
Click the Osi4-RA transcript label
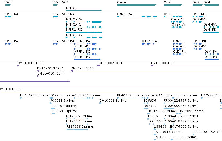pos(210,24)
